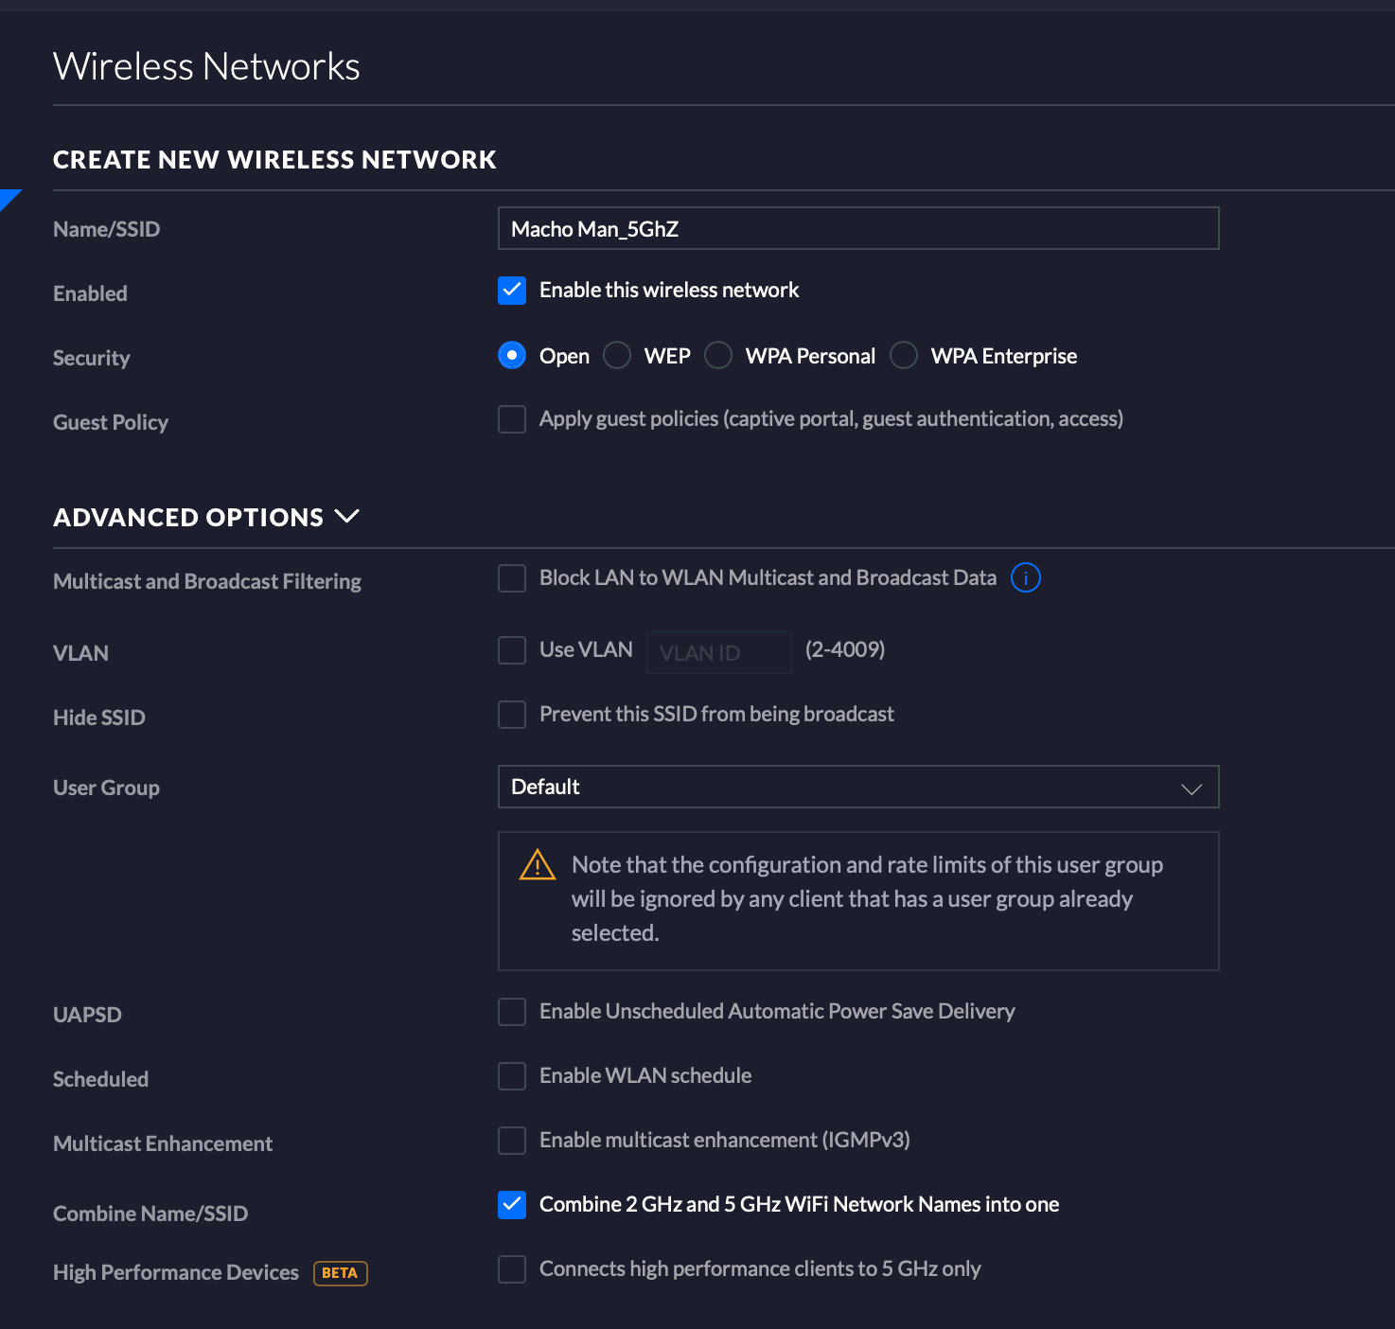Check Prevent this SSID from being broadcast

click(512, 715)
